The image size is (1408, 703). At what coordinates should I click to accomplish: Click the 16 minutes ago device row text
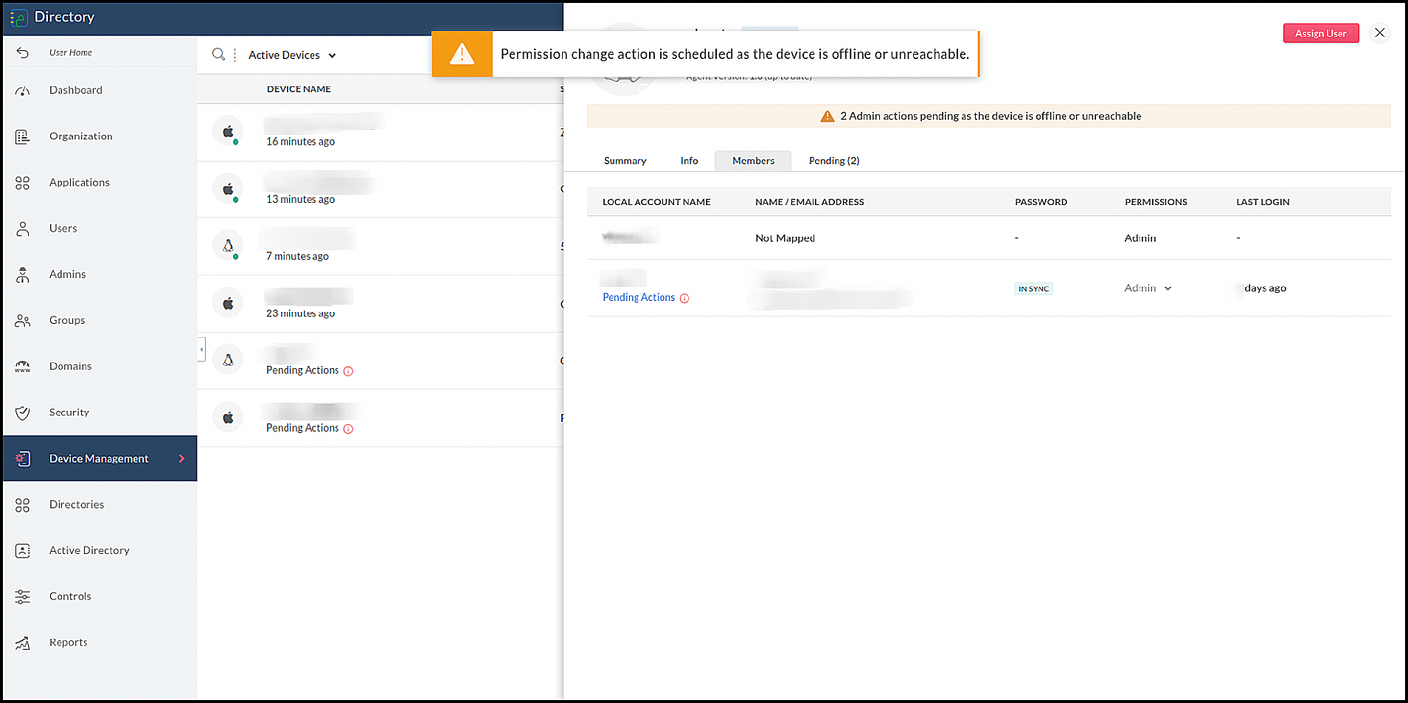300,142
